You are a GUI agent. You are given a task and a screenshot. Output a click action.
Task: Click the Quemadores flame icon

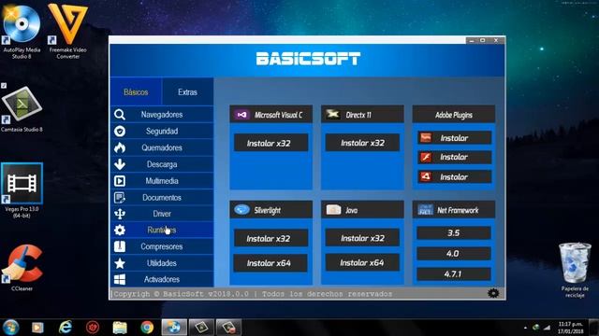point(120,147)
